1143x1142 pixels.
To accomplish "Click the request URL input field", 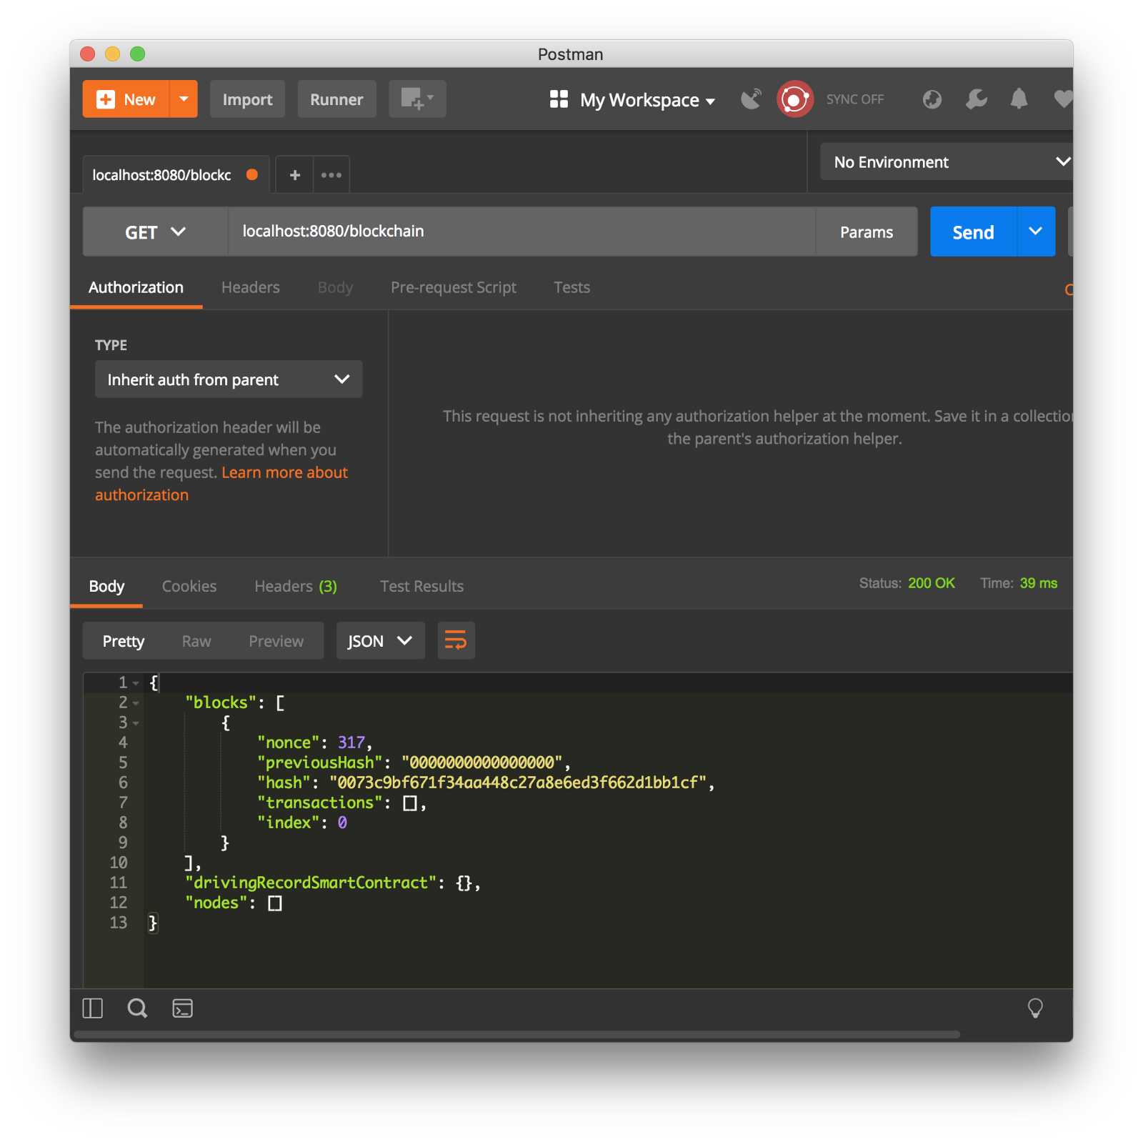I will (x=521, y=232).
